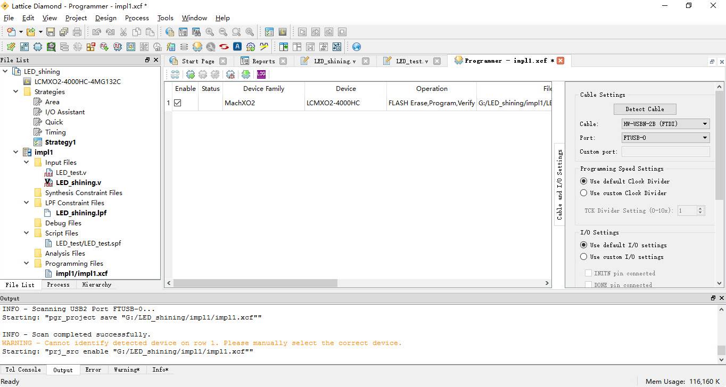
Task: Collapse the impl1 tree node
Action: click(x=16, y=152)
